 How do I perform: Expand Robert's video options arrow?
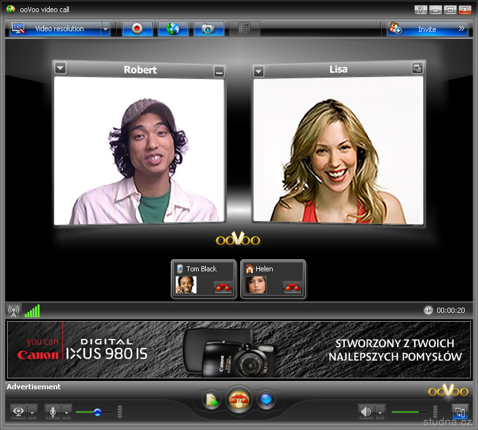coord(61,68)
